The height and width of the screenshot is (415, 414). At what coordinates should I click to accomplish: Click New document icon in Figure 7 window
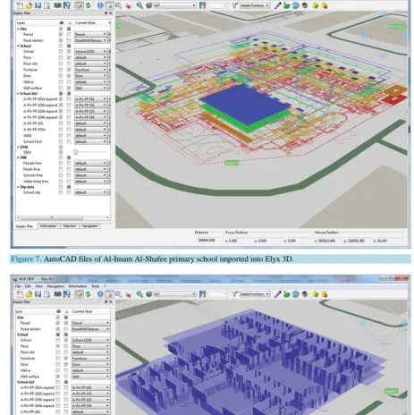pyautogui.click(x=20, y=5)
